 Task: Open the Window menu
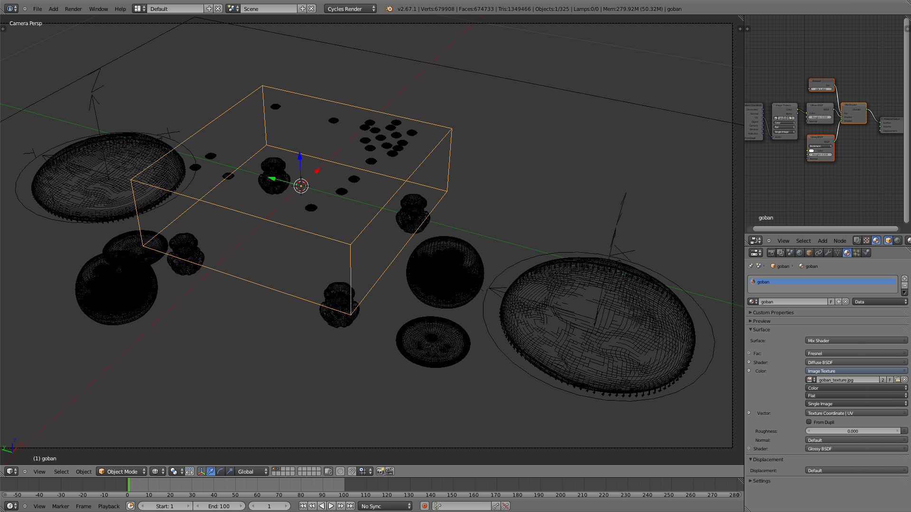pos(98,9)
